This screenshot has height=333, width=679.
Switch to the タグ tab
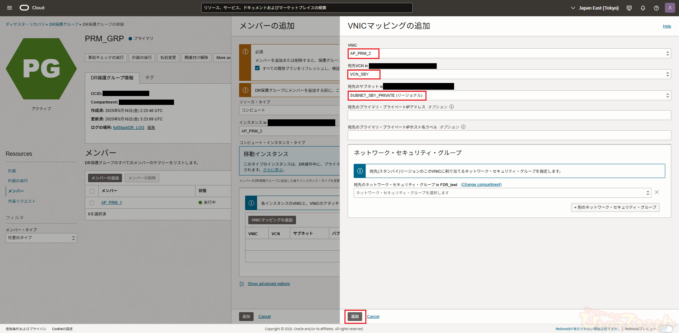tap(150, 78)
